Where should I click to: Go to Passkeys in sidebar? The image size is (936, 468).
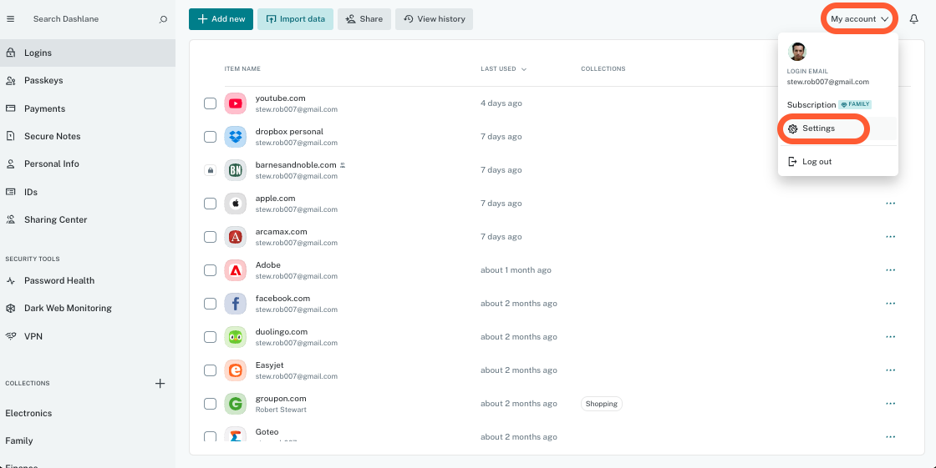(88, 80)
